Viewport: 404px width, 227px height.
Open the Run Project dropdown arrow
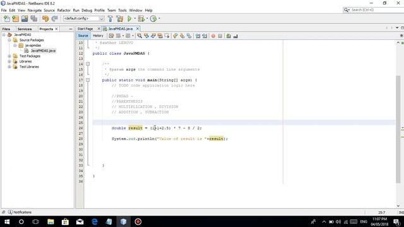(x=134, y=18)
